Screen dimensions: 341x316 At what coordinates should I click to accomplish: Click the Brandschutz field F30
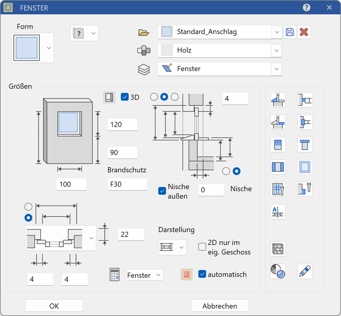pos(127,184)
